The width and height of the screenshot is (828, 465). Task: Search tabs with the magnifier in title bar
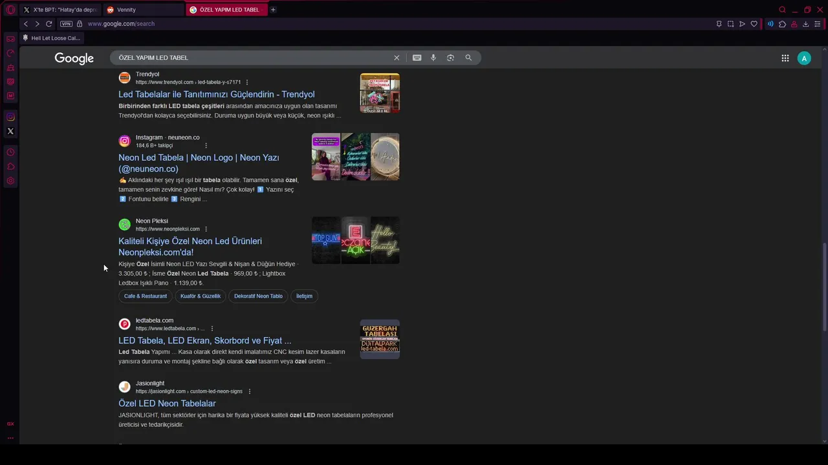pyautogui.click(x=782, y=10)
